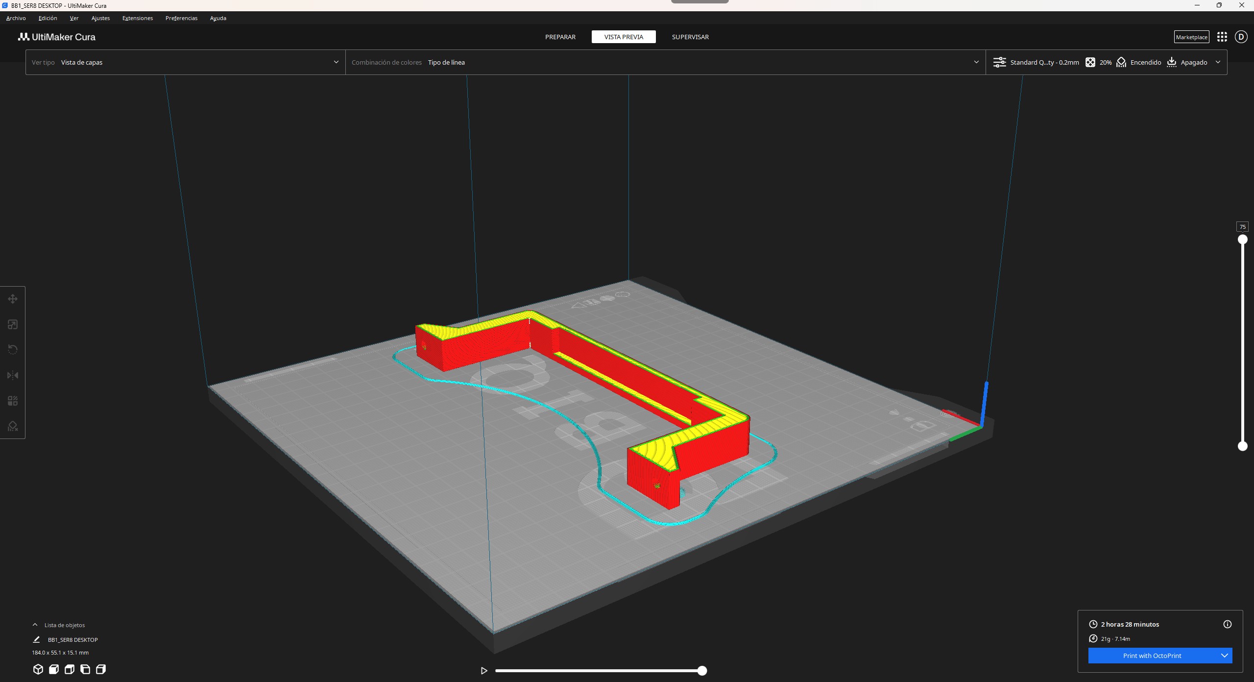Open the Edición menu
The image size is (1254, 682).
coord(48,18)
